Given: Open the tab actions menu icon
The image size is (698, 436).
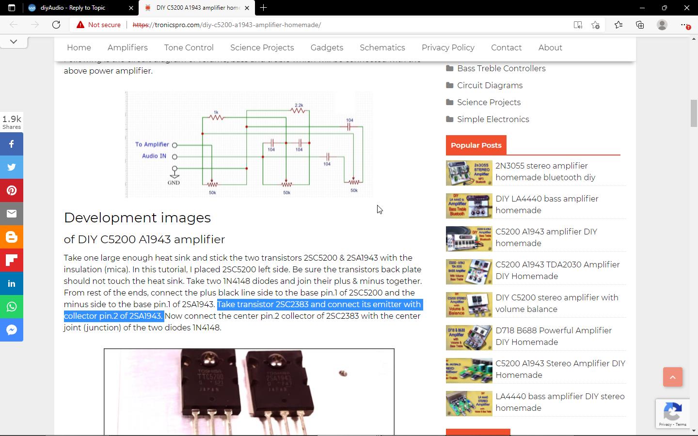Looking at the screenshot, I should click(x=12, y=8).
